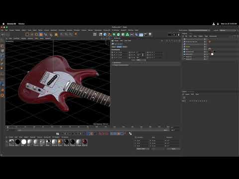
Task: Open the middle size-mode dropdown beside Apply
Action: (157, 149)
